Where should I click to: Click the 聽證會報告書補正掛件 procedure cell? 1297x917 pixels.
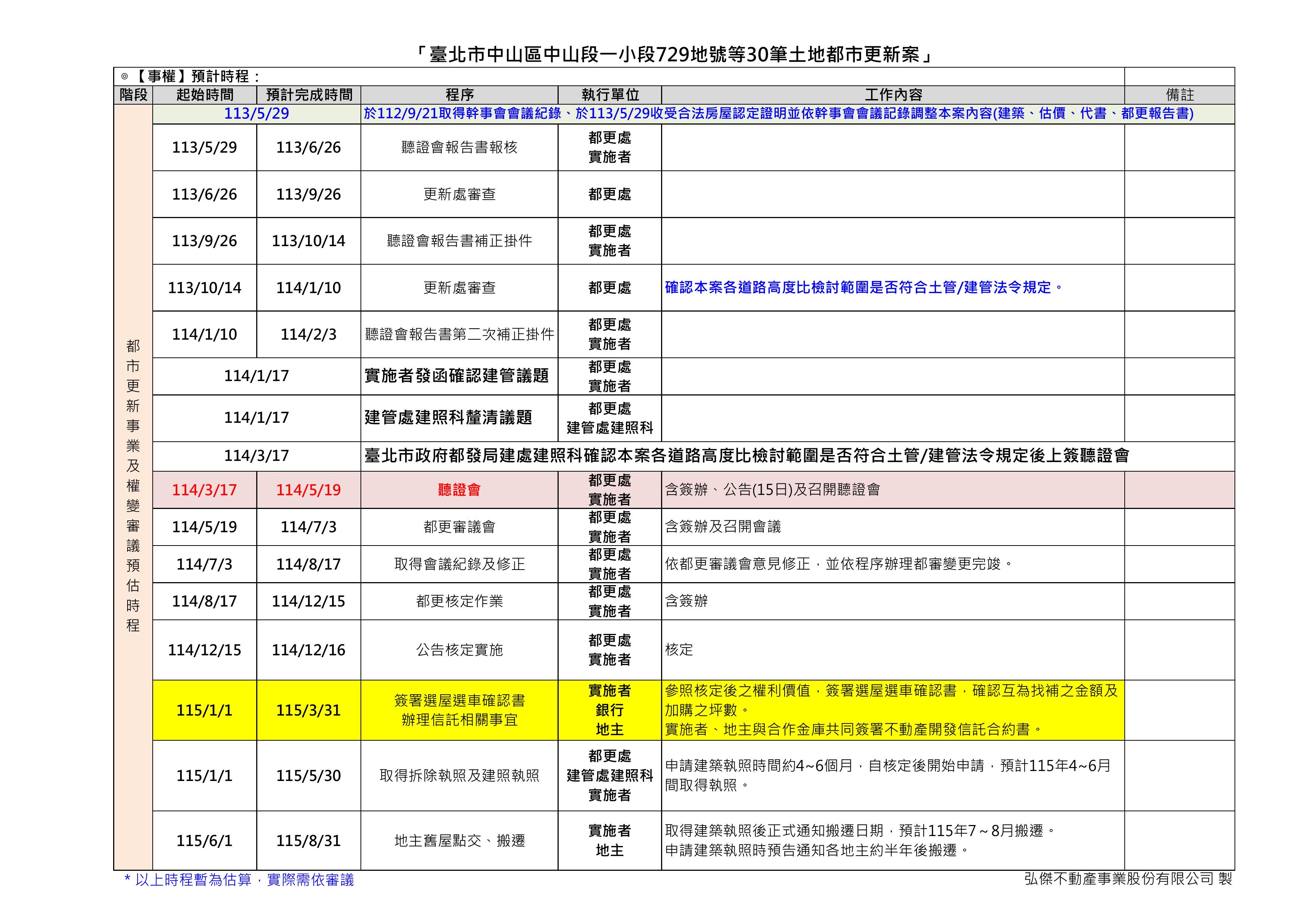coord(459,241)
